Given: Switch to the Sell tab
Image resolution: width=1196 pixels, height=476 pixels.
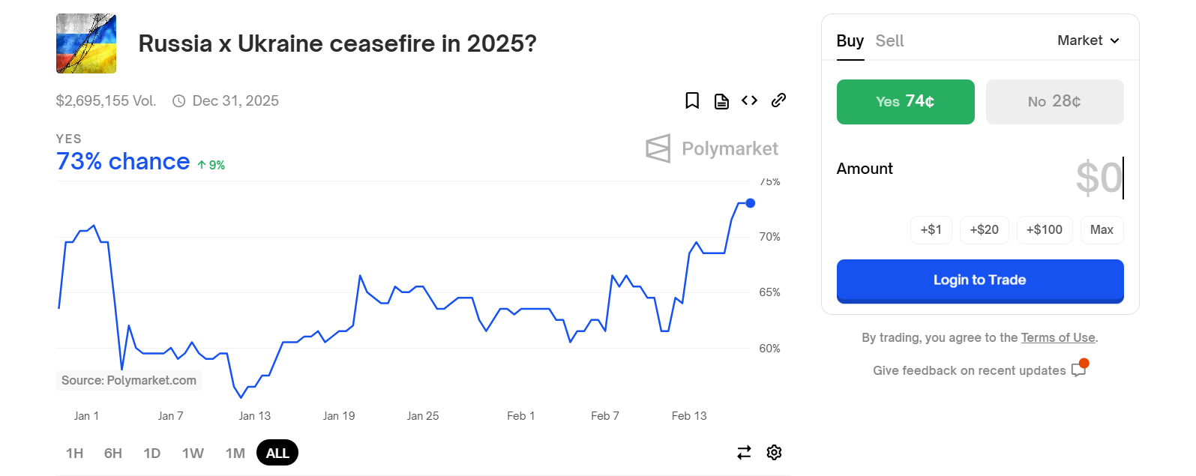Looking at the screenshot, I should [889, 41].
